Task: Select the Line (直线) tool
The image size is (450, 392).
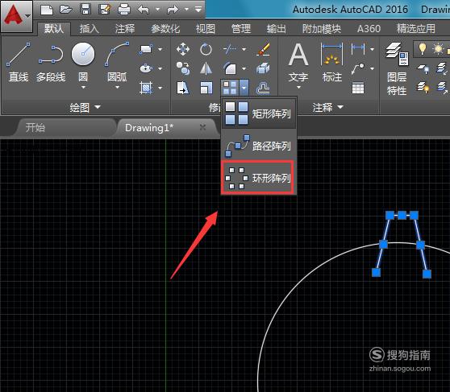Action: [x=19, y=62]
